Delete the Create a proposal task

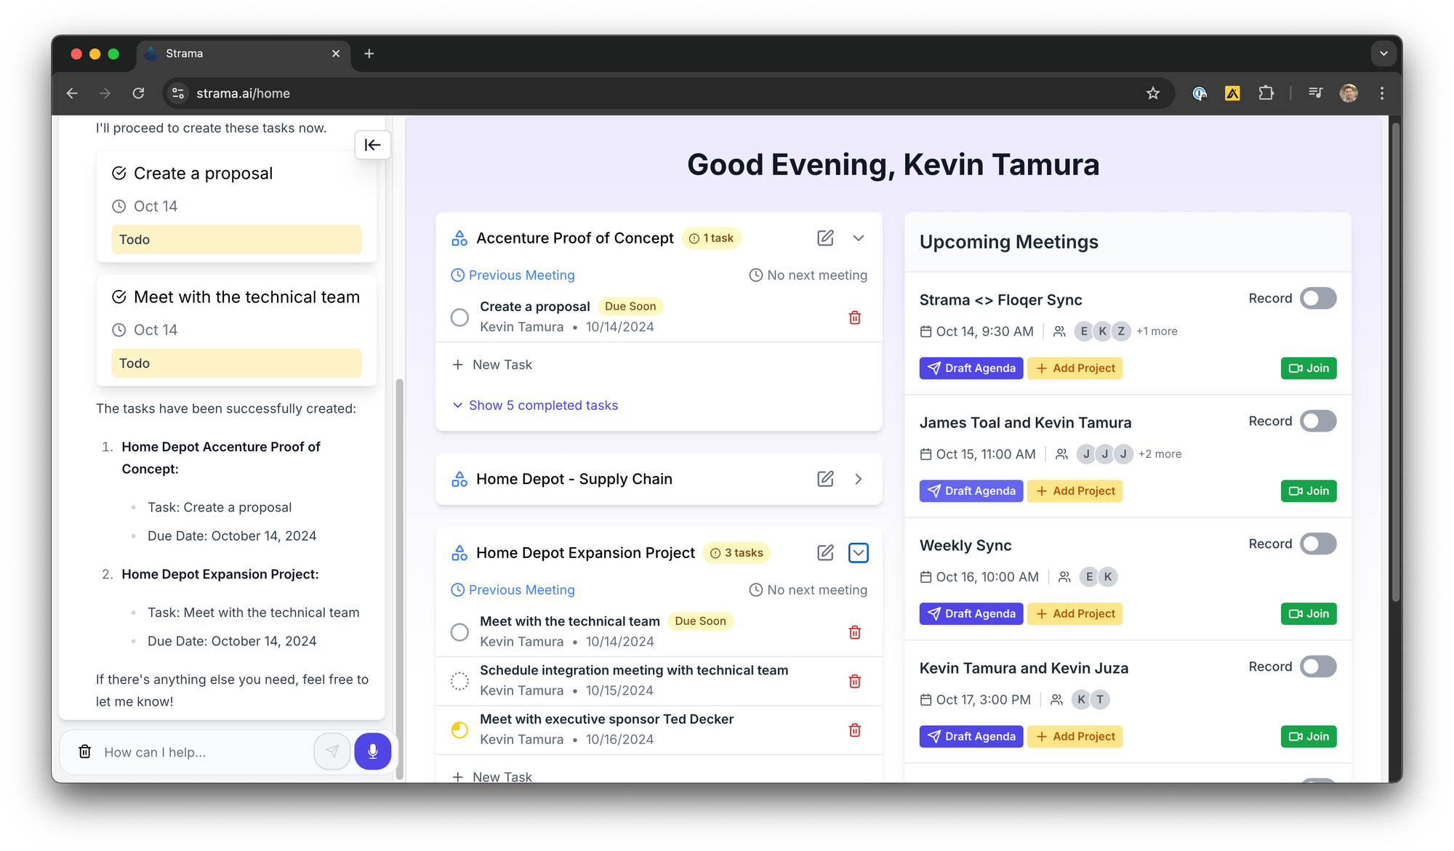pyautogui.click(x=855, y=318)
